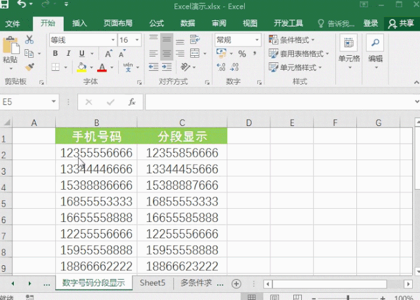420x300 pixels.
Task: Select cell with 手机号码 header
Action: pyautogui.click(x=96, y=136)
